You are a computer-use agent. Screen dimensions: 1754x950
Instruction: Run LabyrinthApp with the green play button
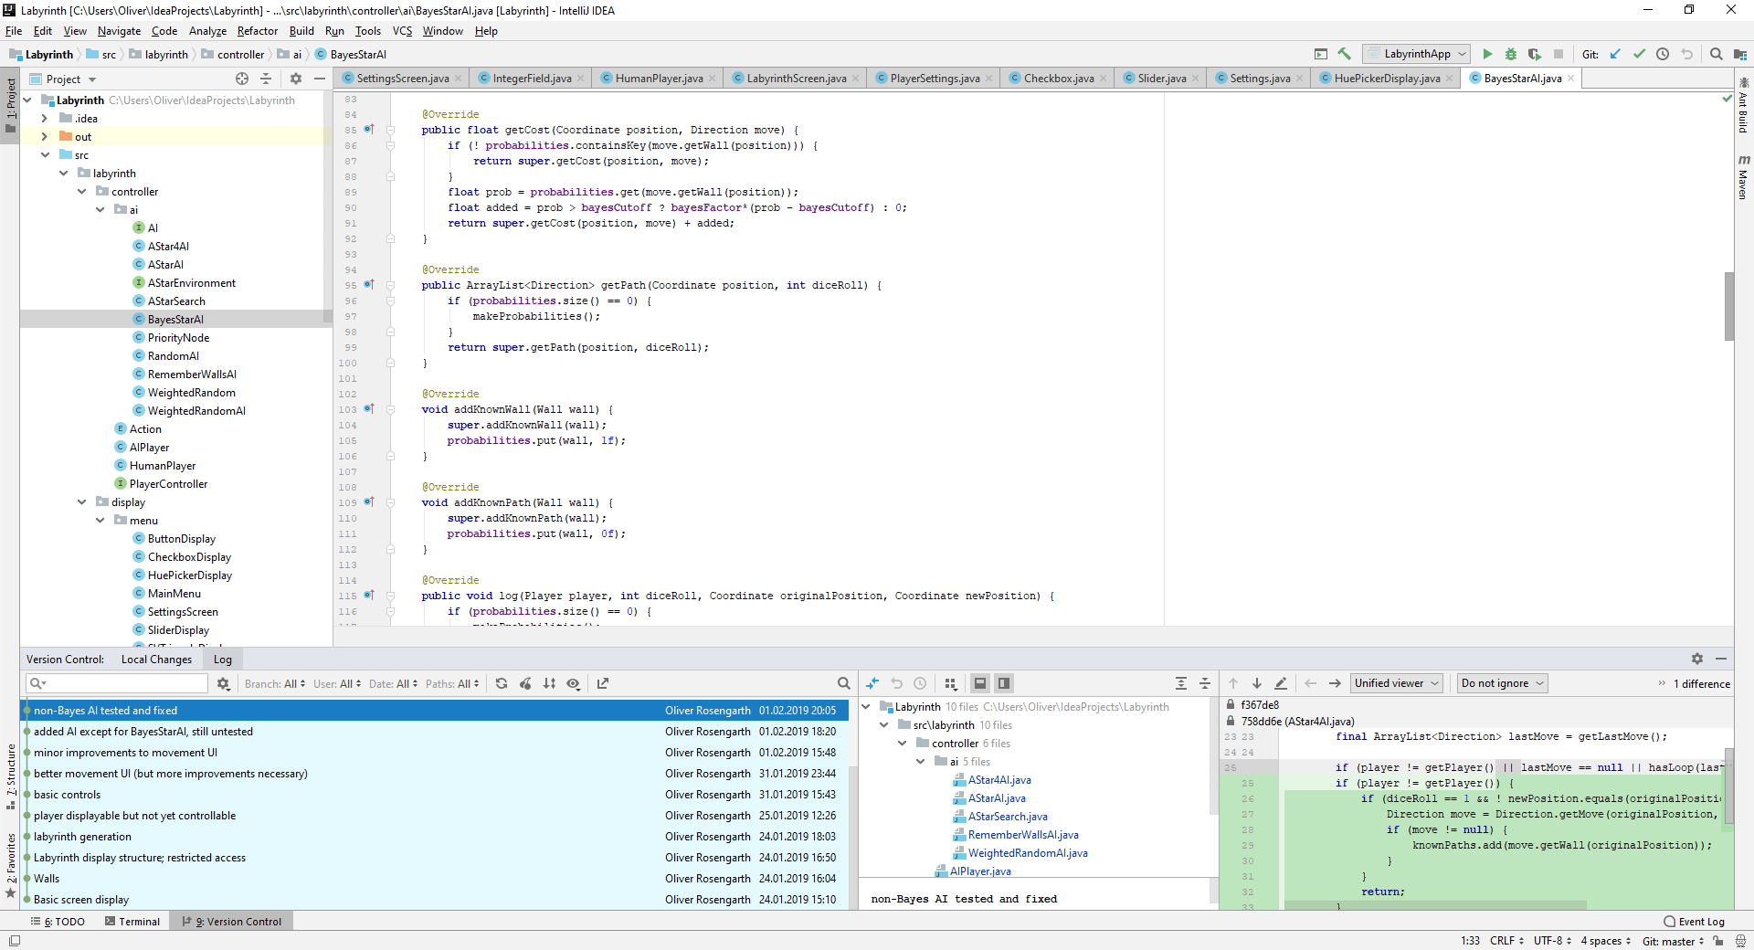[1487, 55]
